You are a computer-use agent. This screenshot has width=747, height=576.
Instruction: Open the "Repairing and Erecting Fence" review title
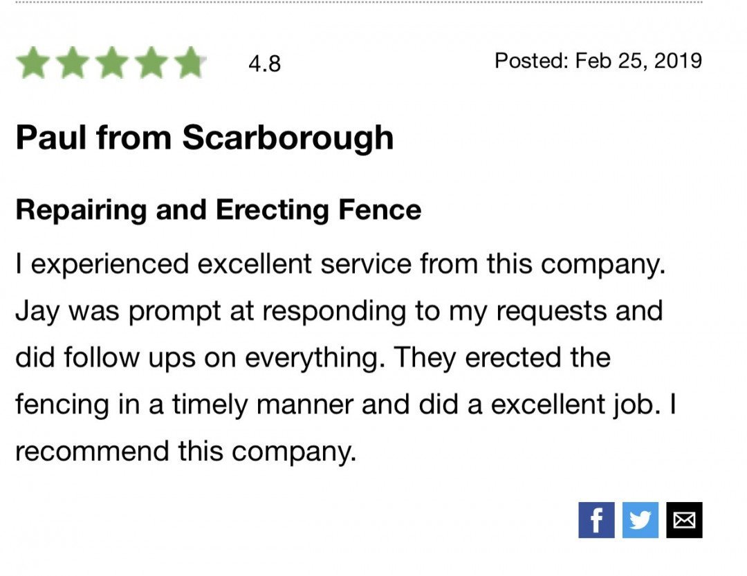click(x=218, y=210)
